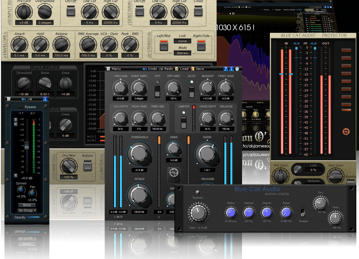Flip the LIMITER switch on the dark compressor
The height and width of the screenshot is (259, 359).
(x=184, y=122)
